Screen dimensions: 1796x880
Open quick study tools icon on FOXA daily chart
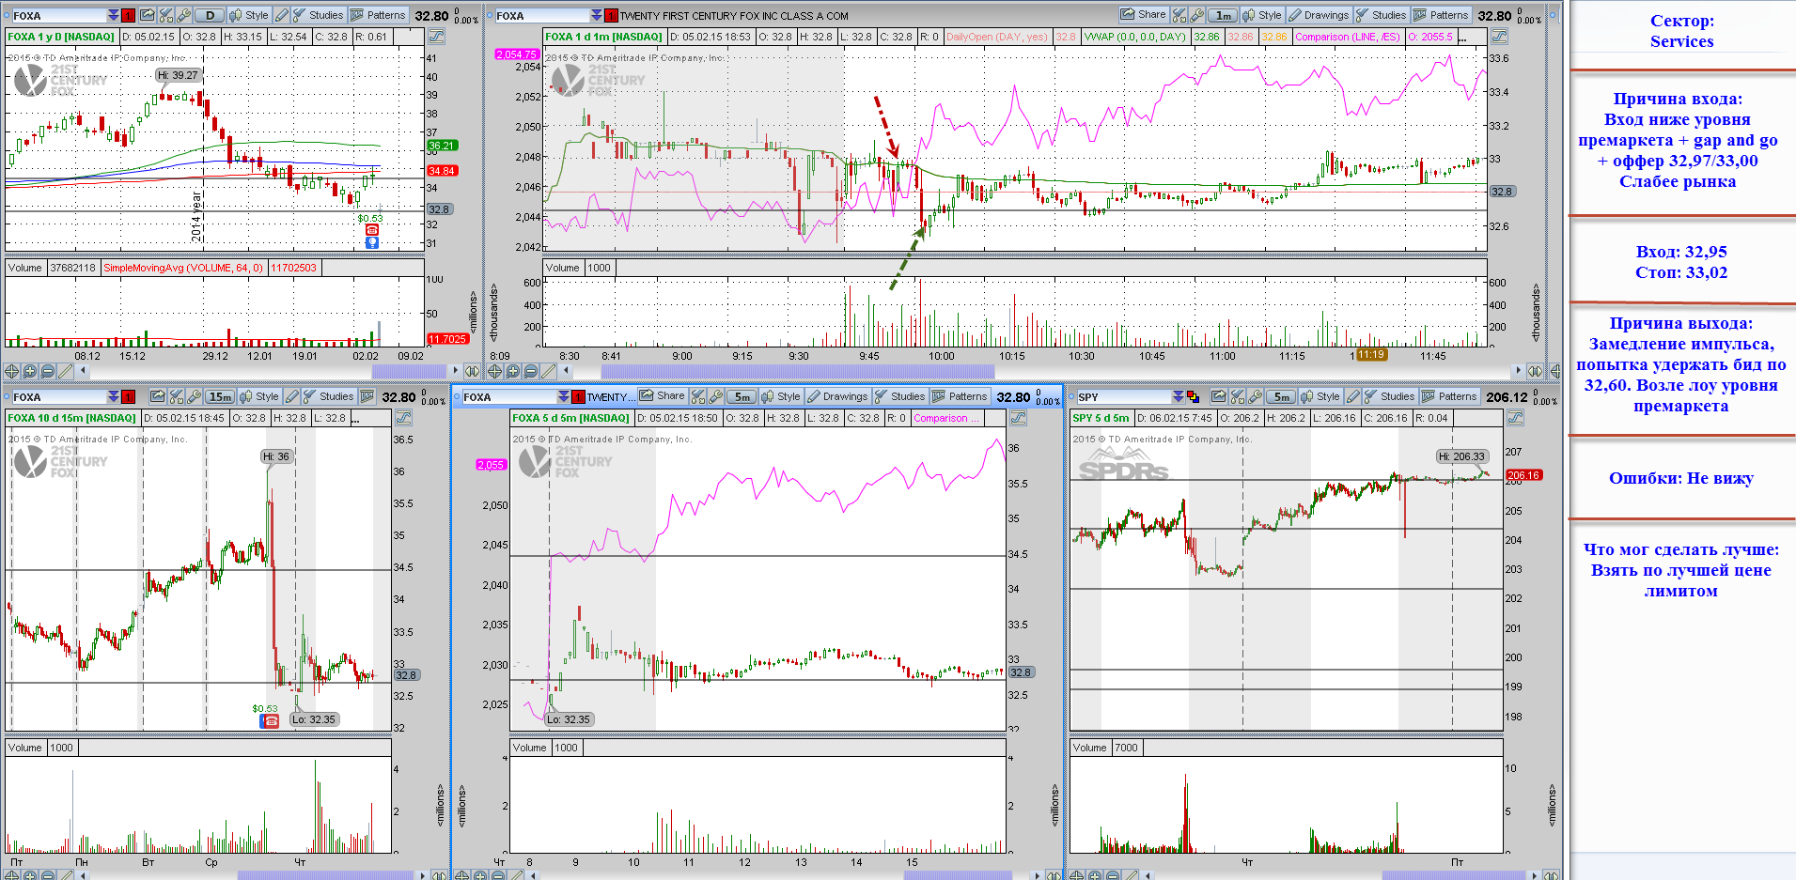167,15
